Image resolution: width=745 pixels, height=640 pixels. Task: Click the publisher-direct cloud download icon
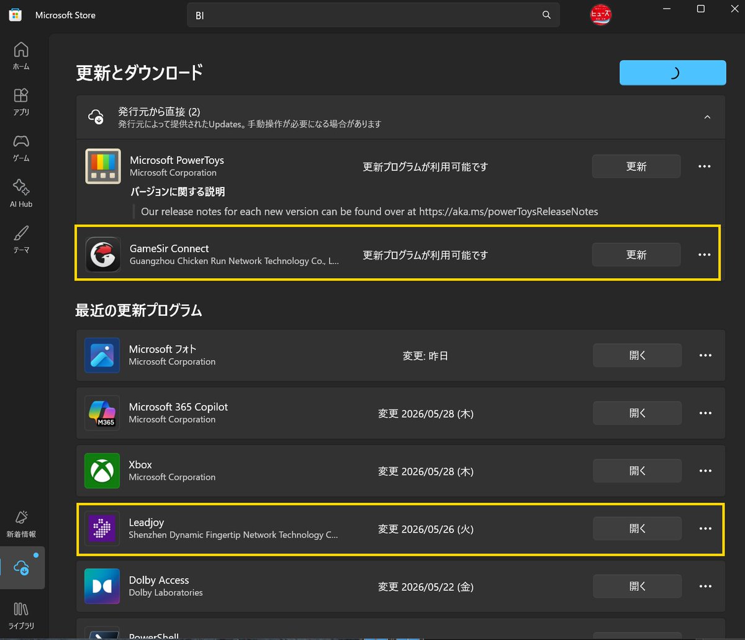tap(96, 117)
